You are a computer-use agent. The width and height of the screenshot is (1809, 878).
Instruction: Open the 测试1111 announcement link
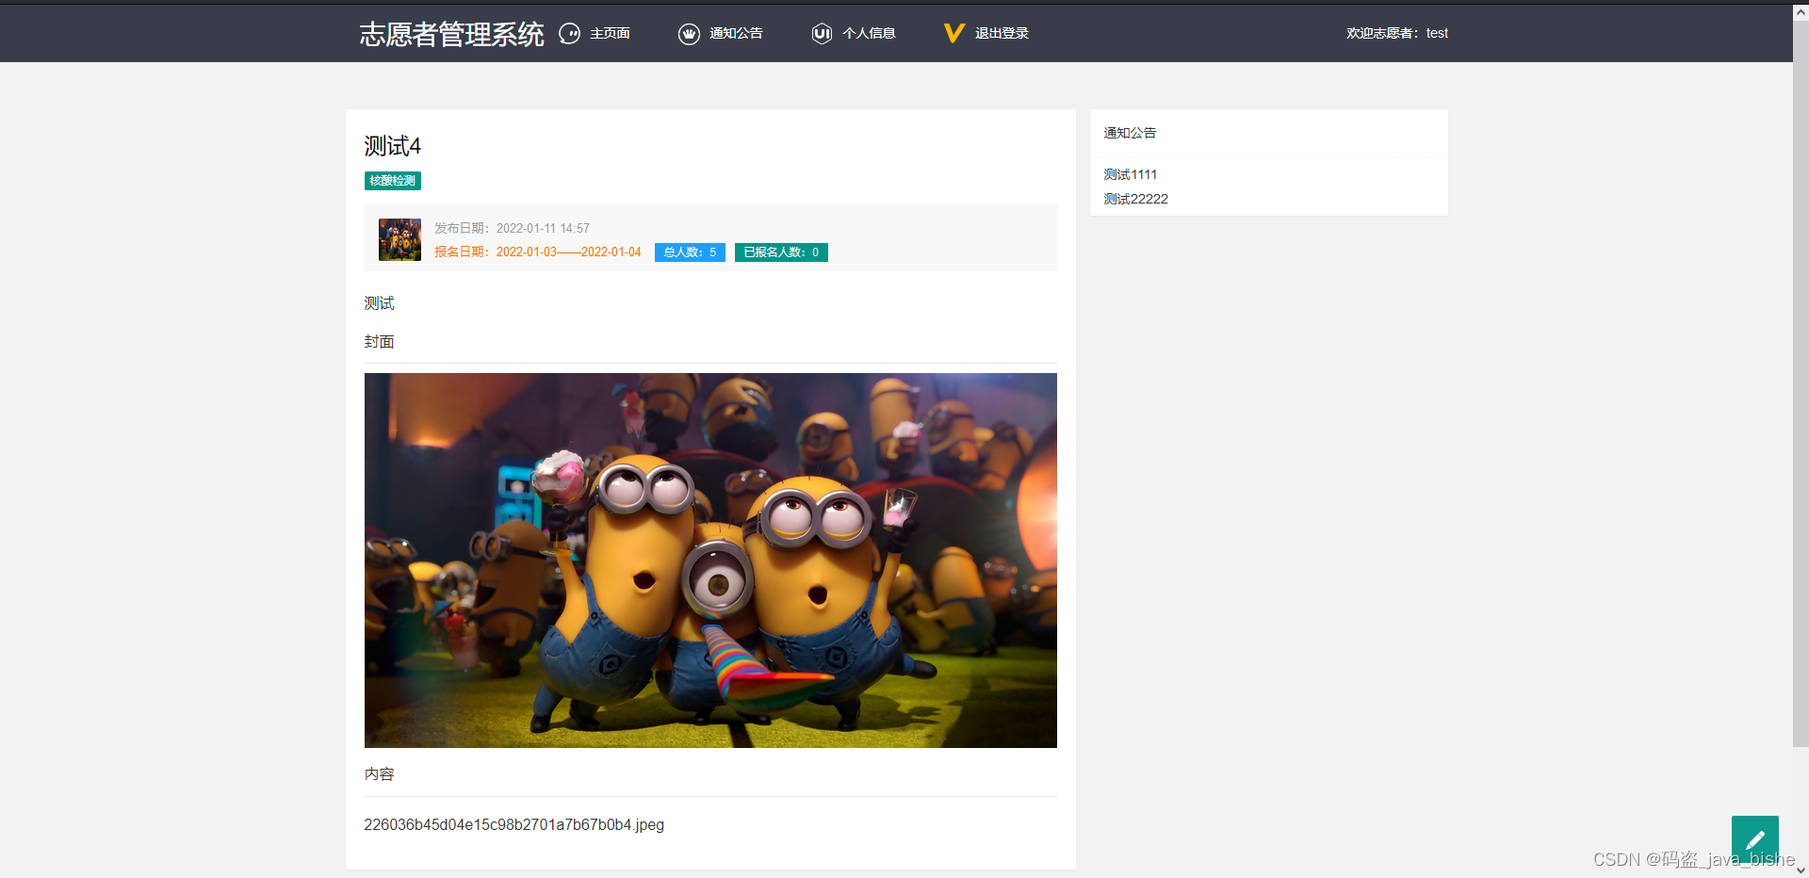pos(1130,174)
